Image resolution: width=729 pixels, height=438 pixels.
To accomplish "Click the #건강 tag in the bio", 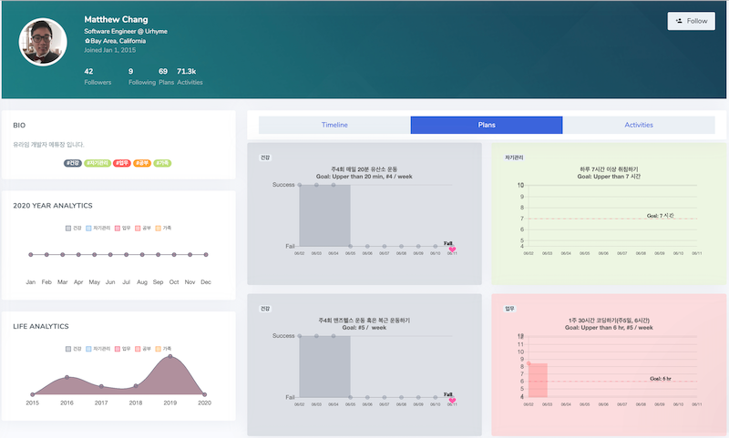I will [x=73, y=163].
